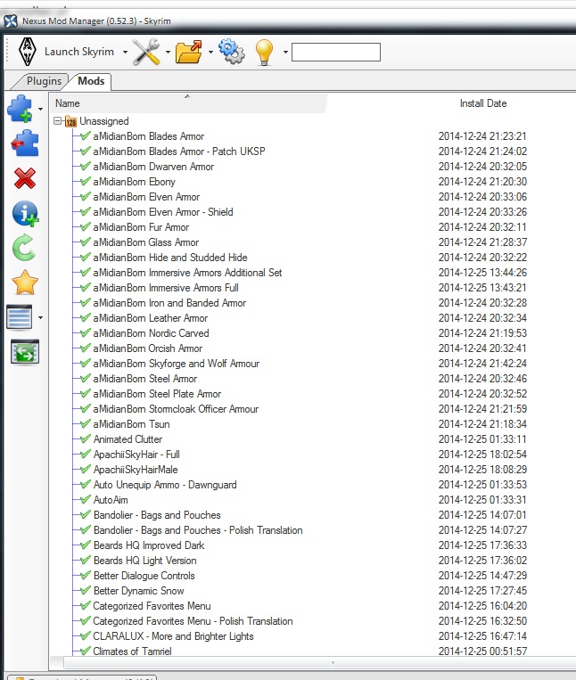Toggle checkmark for Better Dynamic Snow
This screenshot has height=680, width=576.
pos(86,590)
